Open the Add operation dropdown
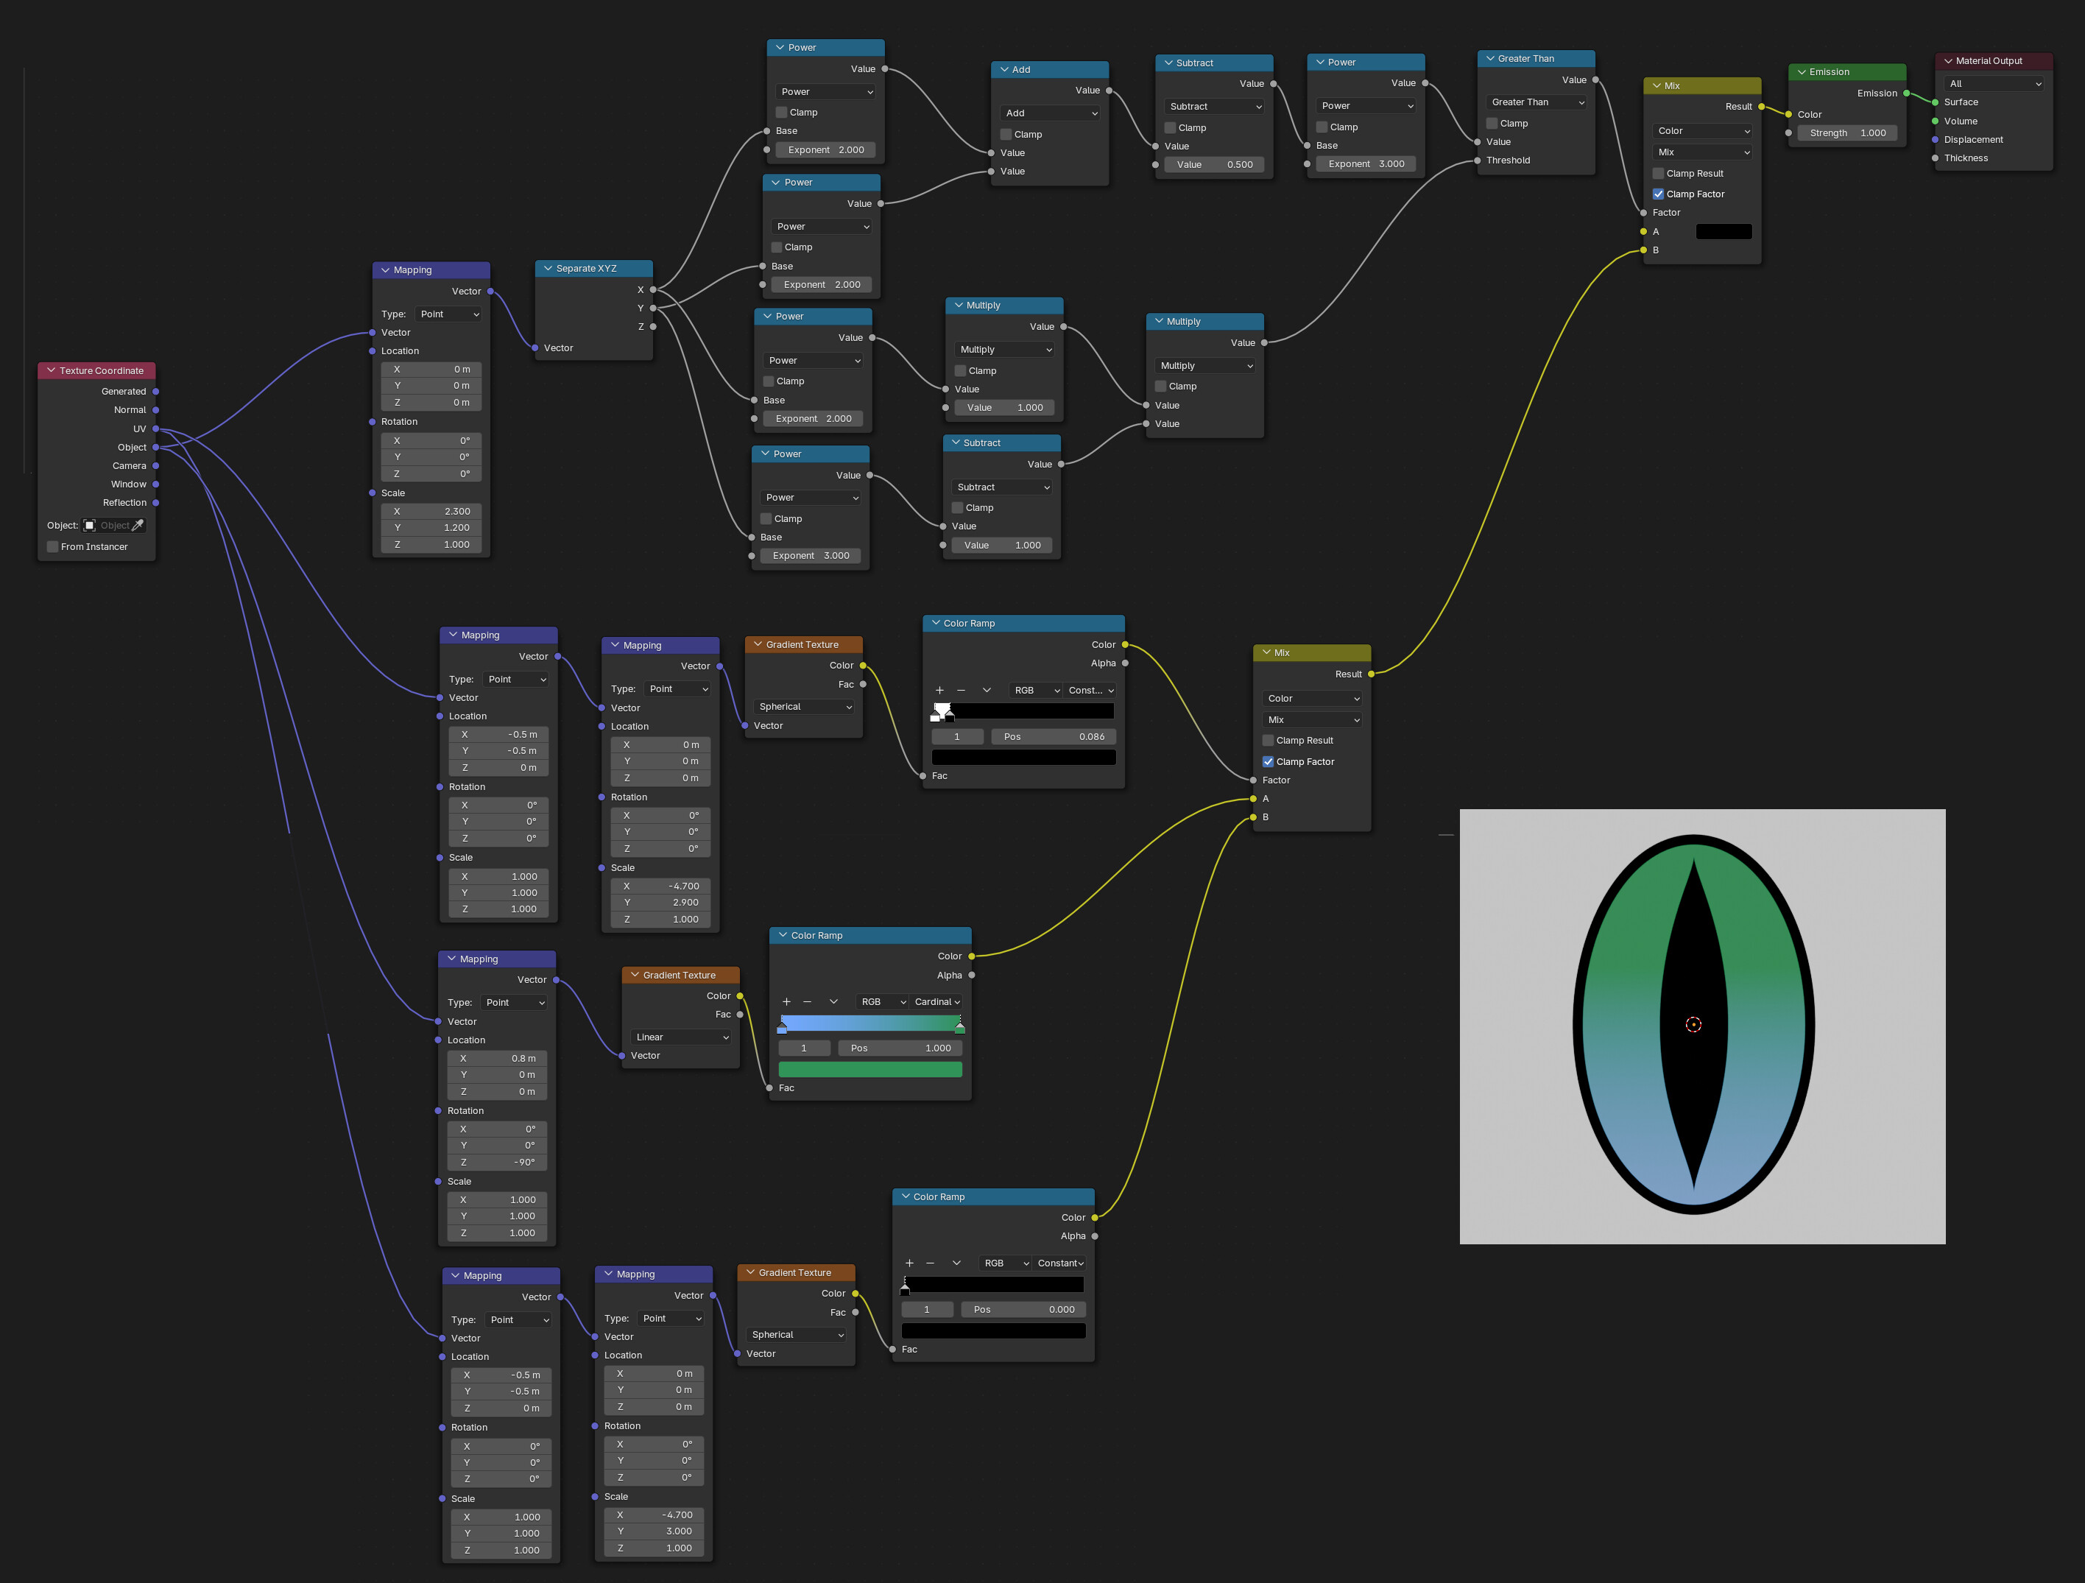2085x1583 pixels. click(x=1050, y=113)
